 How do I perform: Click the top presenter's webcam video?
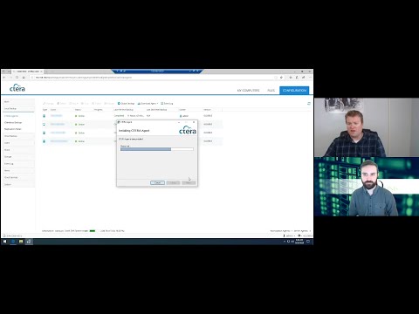(x=367, y=127)
